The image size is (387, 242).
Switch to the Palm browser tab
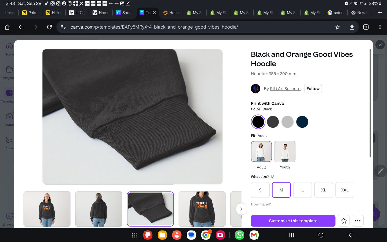[x=30, y=13]
